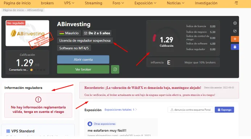Screen dimensions: 251x139
Task: Open Exposiciones totales: 1 link
Action: (x=121, y=110)
